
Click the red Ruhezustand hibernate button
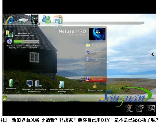pos(96,79)
